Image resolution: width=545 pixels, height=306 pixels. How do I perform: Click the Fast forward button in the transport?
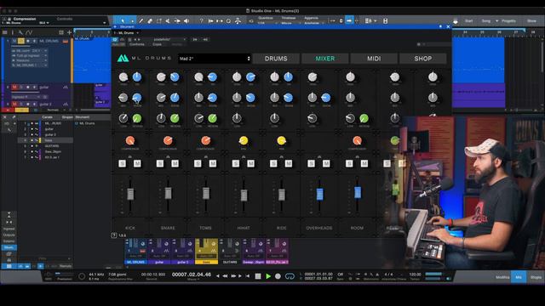[232, 276]
